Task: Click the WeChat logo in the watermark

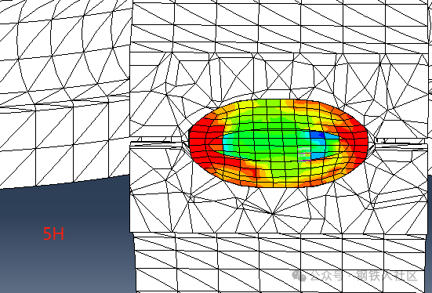Action: (x=299, y=276)
